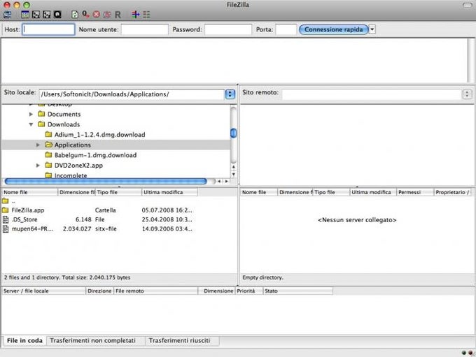This screenshot has width=476, height=357.
Task: Click the Sito remoto path field
Action: pos(372,94)
